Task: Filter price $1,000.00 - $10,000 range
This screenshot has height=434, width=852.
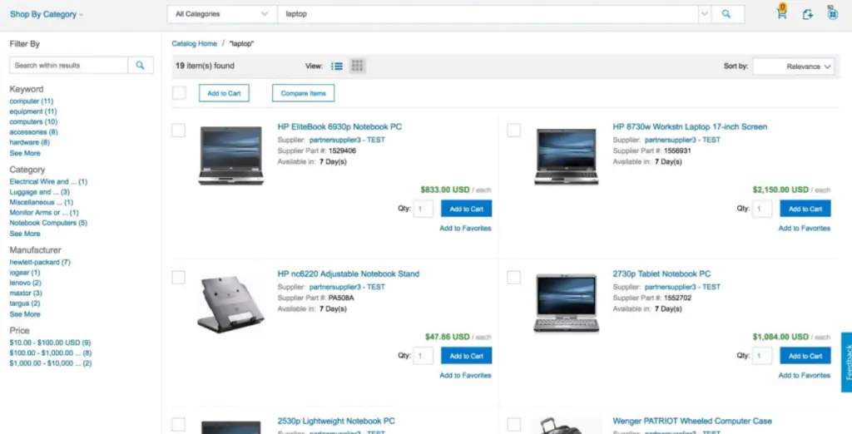Action: 51,363
